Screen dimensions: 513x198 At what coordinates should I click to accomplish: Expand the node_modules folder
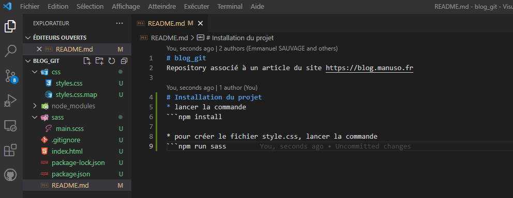35,106
